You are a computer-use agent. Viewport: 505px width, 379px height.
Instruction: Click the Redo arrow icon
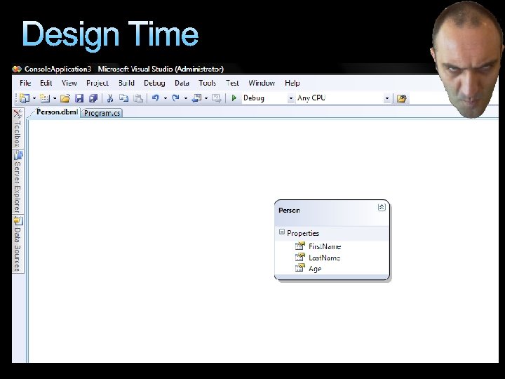(175, 98)
